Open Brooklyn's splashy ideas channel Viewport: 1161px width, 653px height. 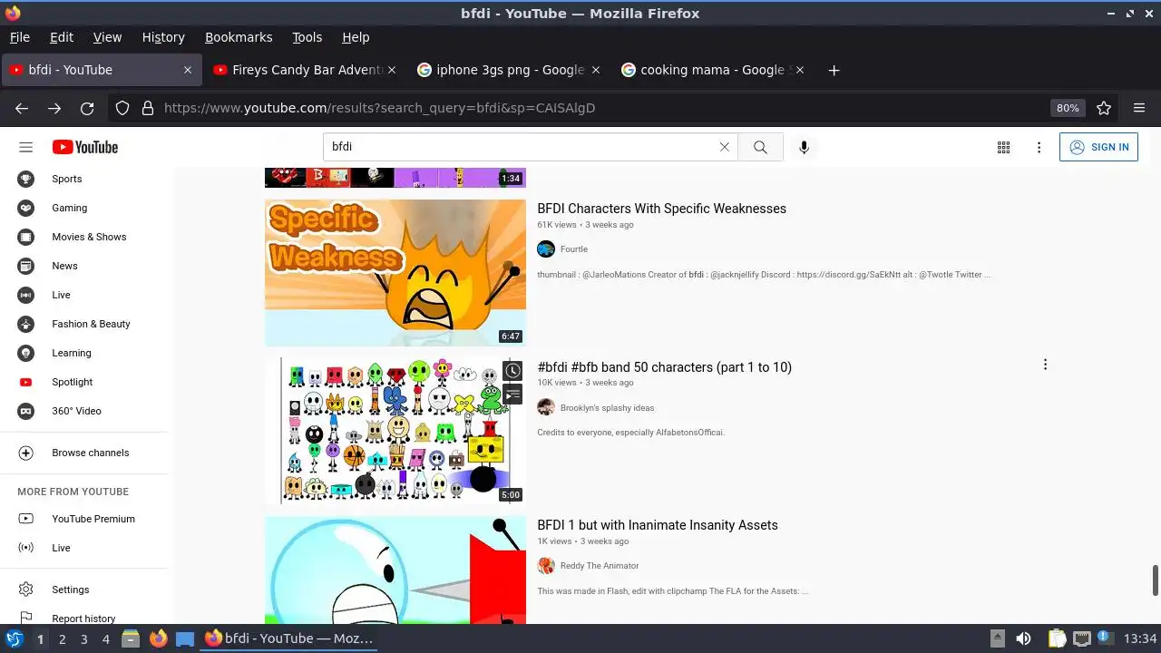pos(607,408)
